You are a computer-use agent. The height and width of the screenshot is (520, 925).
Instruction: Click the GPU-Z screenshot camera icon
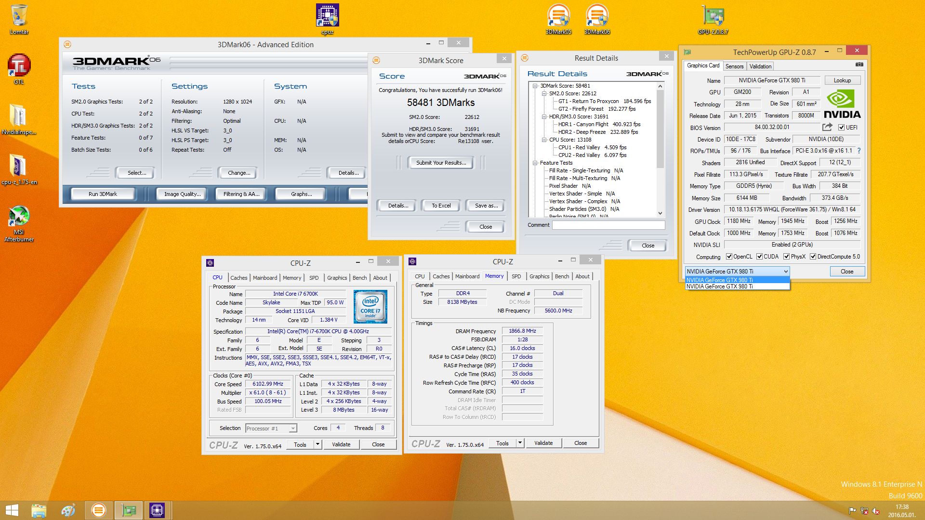click(859, 65)
